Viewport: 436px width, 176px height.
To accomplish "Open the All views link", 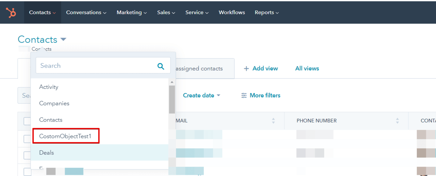I will 307,68.
